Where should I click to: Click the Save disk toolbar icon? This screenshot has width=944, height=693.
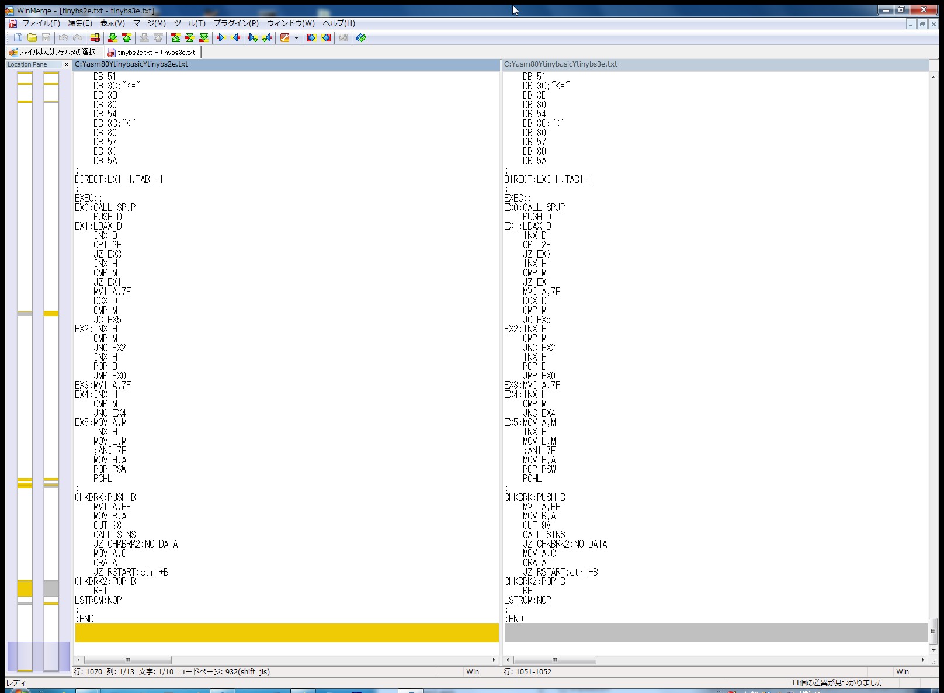click(46, 38)
